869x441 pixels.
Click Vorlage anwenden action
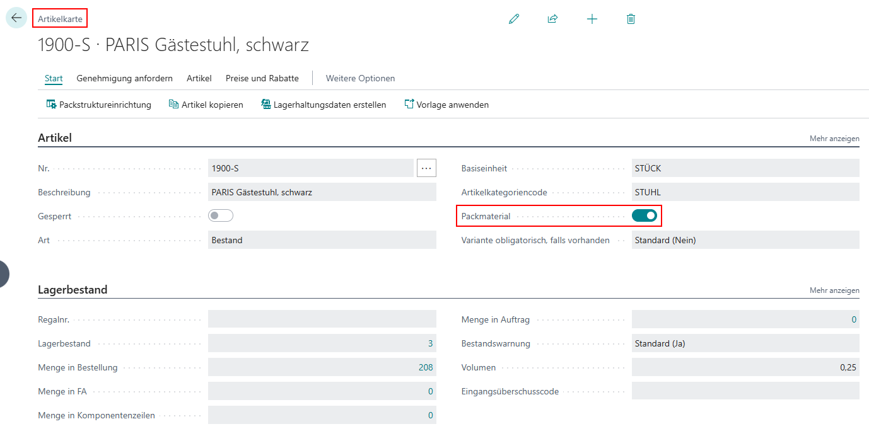click(446, 105)
